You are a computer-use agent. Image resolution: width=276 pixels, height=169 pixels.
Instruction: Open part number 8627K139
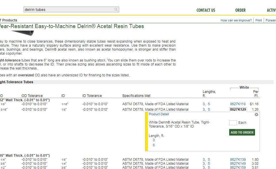tap(238, 160)
